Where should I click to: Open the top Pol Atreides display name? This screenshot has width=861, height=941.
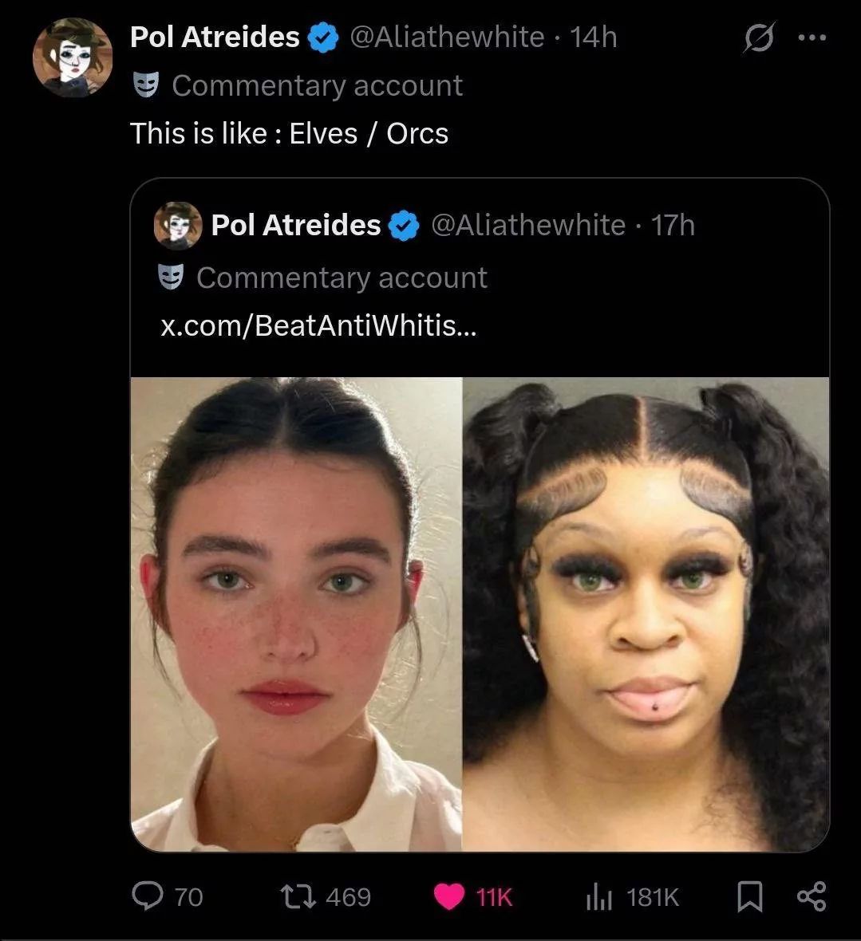click(x=215, y=37)
